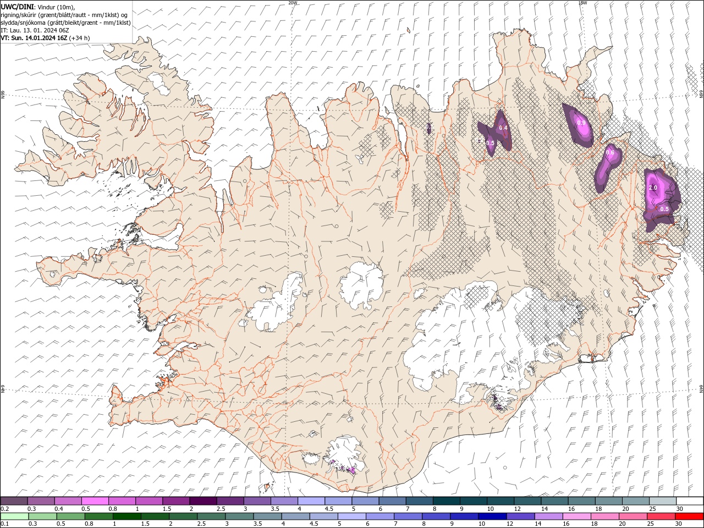Image resolution: width=704 pixels, height=528 pixels.
Task: Click the 64N label on the right edge
Action: [x=701, y=389]
